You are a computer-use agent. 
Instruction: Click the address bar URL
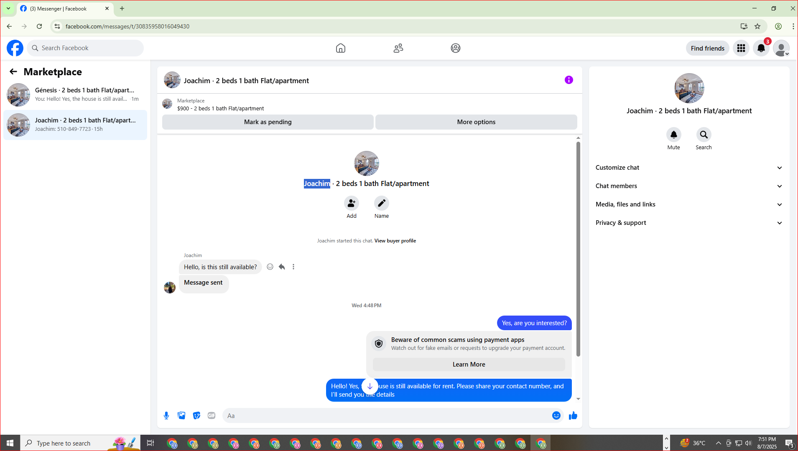(x=127, y=26)
